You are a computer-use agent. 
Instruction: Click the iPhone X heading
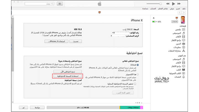[137, 20]
